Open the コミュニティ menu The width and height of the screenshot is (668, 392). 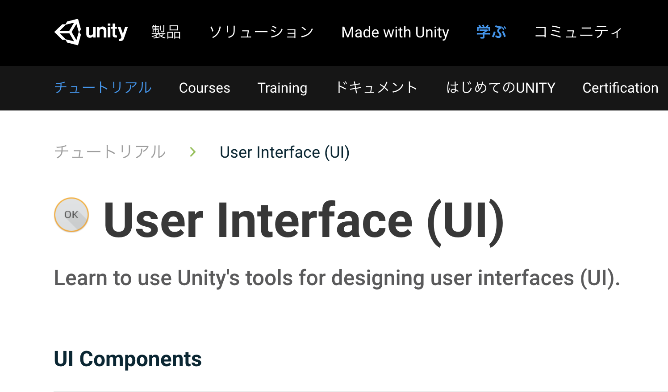click(x=578, y=32)
